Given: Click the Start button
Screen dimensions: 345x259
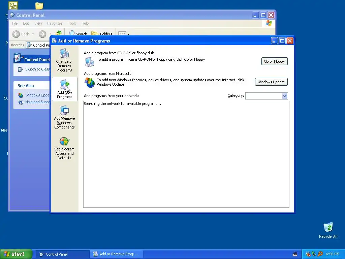Looking at the screenshot, I should pos(16,254).
